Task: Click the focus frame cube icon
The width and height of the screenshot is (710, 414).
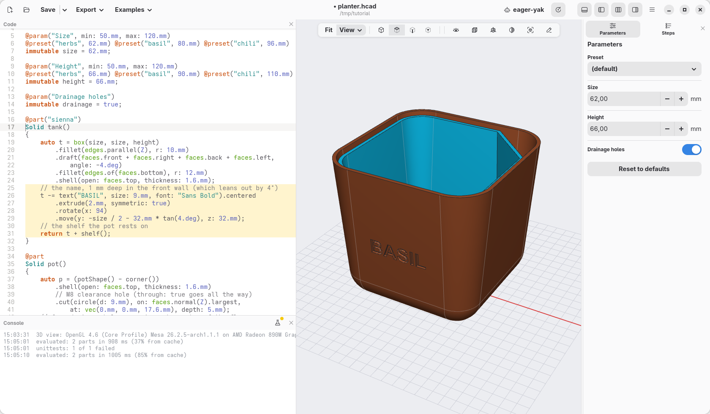Action: pos(530,30)
